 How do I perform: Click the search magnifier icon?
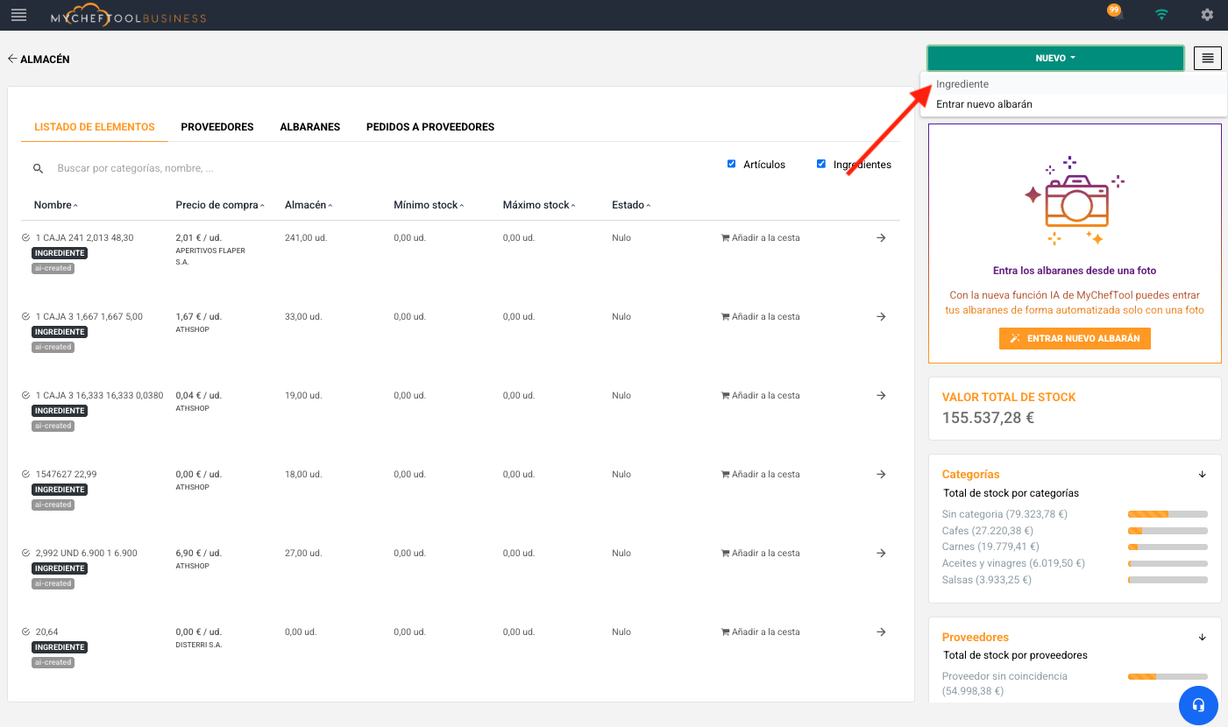39,168
